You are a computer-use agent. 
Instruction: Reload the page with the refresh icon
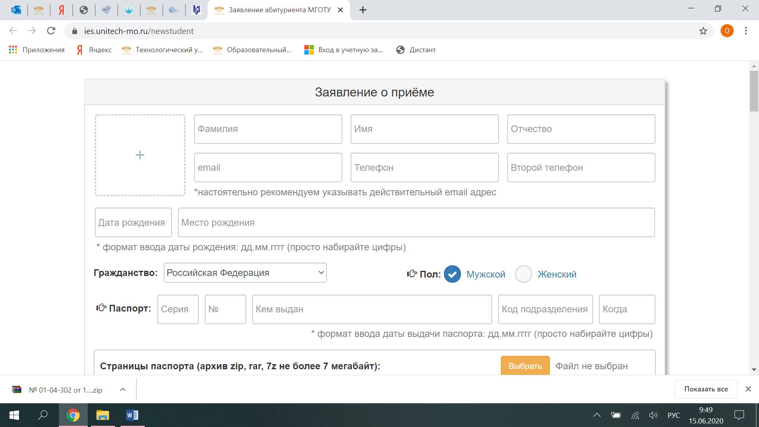click(x=51, y=31)
